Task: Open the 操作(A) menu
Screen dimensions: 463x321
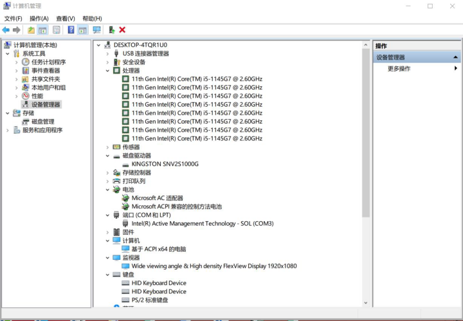Action: pyautogui.click(x=39, y=19)
